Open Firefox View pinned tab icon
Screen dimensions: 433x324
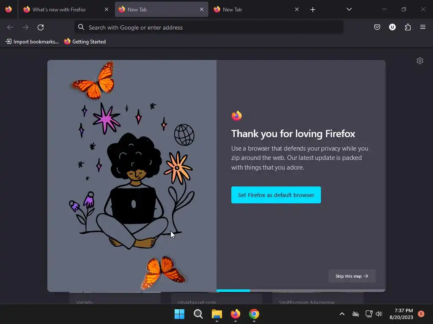[8, 9]
